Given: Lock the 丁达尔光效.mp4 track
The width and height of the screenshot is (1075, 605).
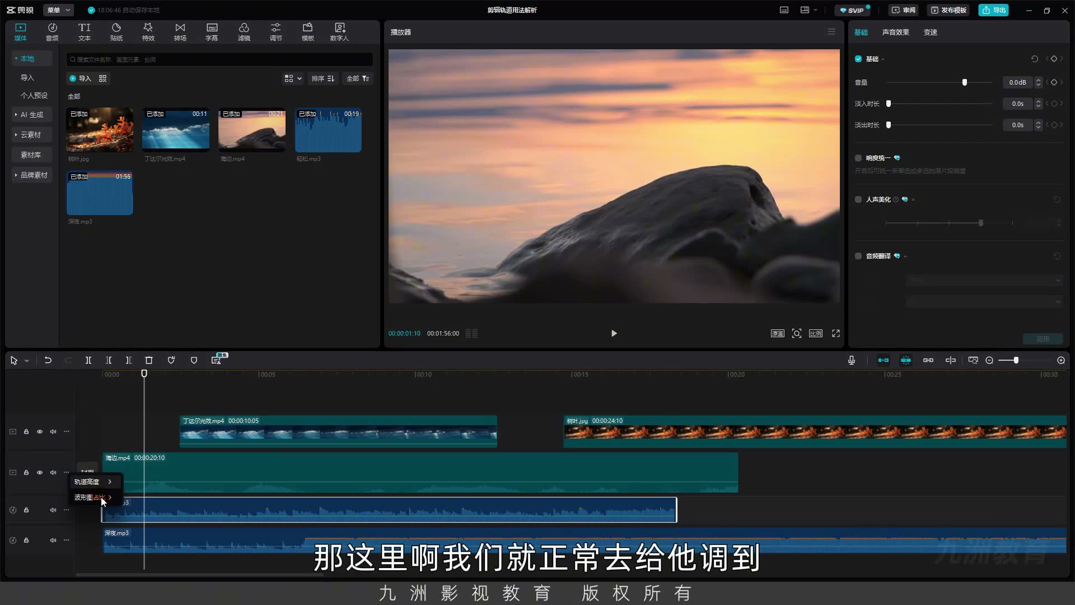Looking at the screenshot, I should pyautogui.click(x=26, y=431).
